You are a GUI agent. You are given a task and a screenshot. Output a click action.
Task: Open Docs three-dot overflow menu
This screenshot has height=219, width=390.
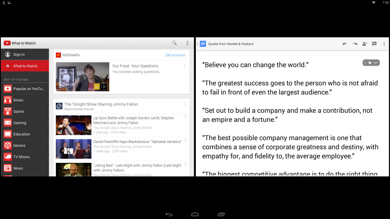click(x=384, y=44)
